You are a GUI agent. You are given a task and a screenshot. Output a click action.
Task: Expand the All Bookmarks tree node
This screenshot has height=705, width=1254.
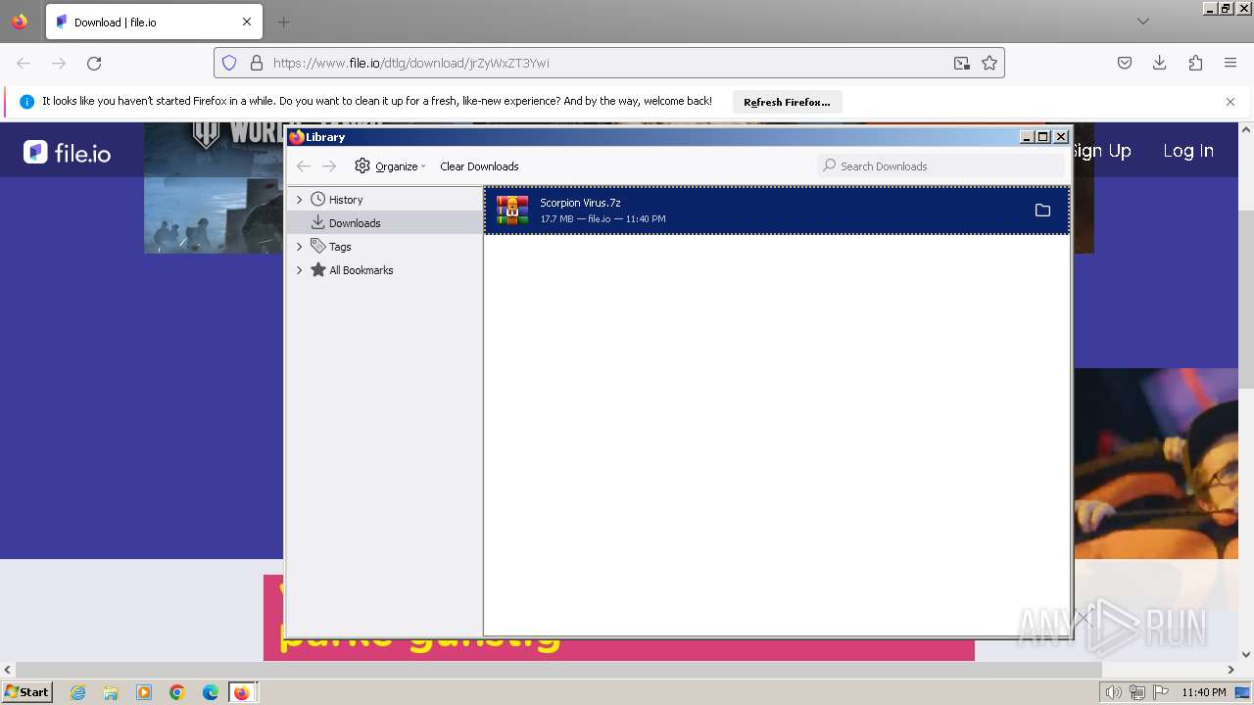pyautogui.click(x=300, y=270)
